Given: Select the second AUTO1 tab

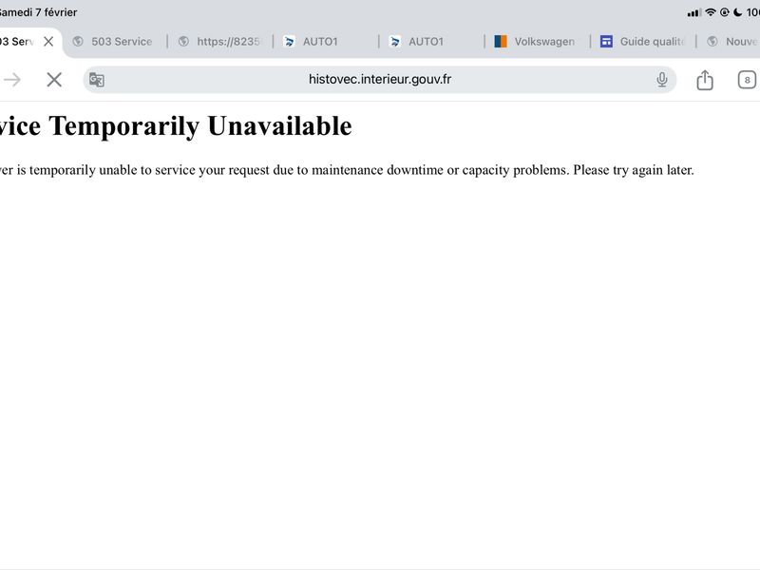Looking at the screenshot, I should (431, 42).
